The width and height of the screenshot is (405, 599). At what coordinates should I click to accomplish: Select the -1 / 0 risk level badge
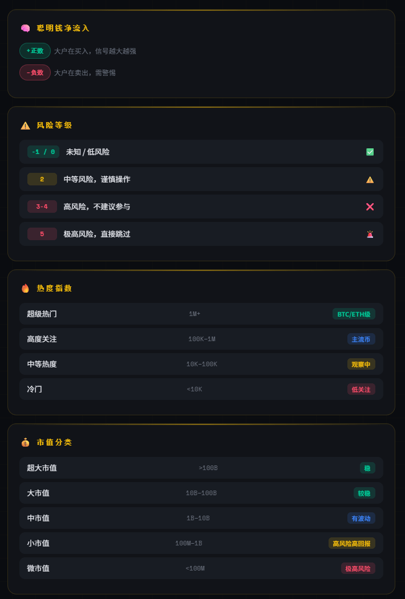click(43, 152)
